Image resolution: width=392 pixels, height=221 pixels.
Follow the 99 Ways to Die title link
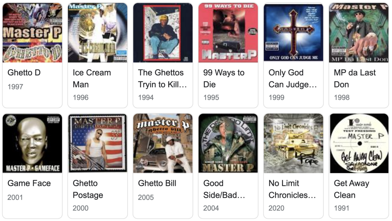(x=224, y=79)
